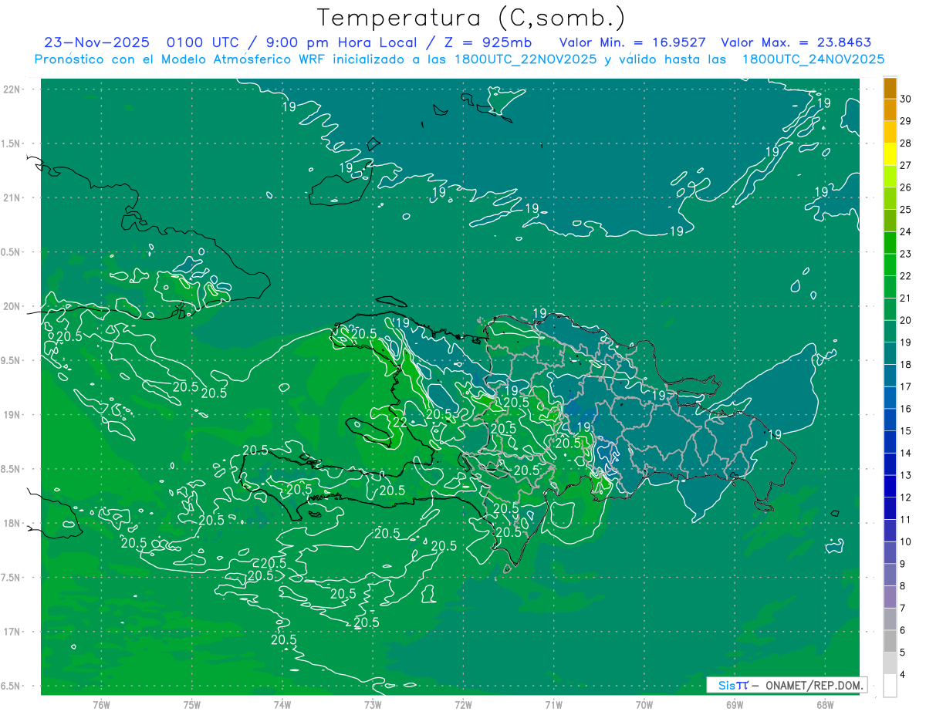Screen dimensions: 926x715
Task: Click the gray swatch between 5 and 6
Action: click(891, 641)
